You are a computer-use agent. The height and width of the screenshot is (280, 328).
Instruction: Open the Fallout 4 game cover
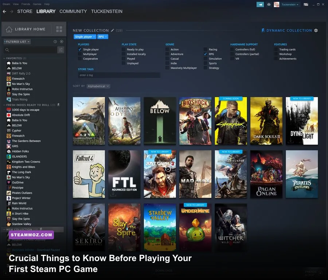coord(89,174)
